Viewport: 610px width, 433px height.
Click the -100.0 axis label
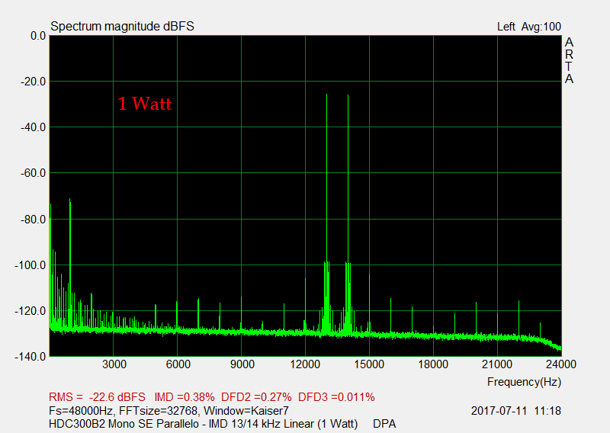click(x=30, y=265)
